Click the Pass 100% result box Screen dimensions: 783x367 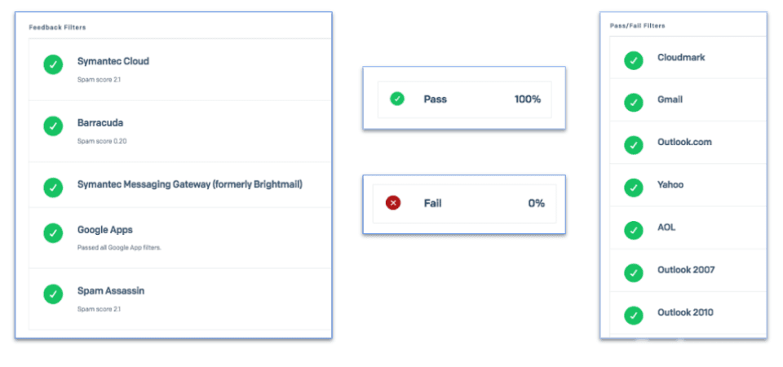(x=464, y=99)
